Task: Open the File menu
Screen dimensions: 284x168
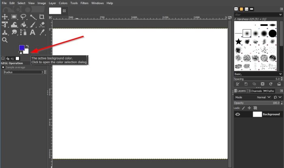Action: (4, 3)
